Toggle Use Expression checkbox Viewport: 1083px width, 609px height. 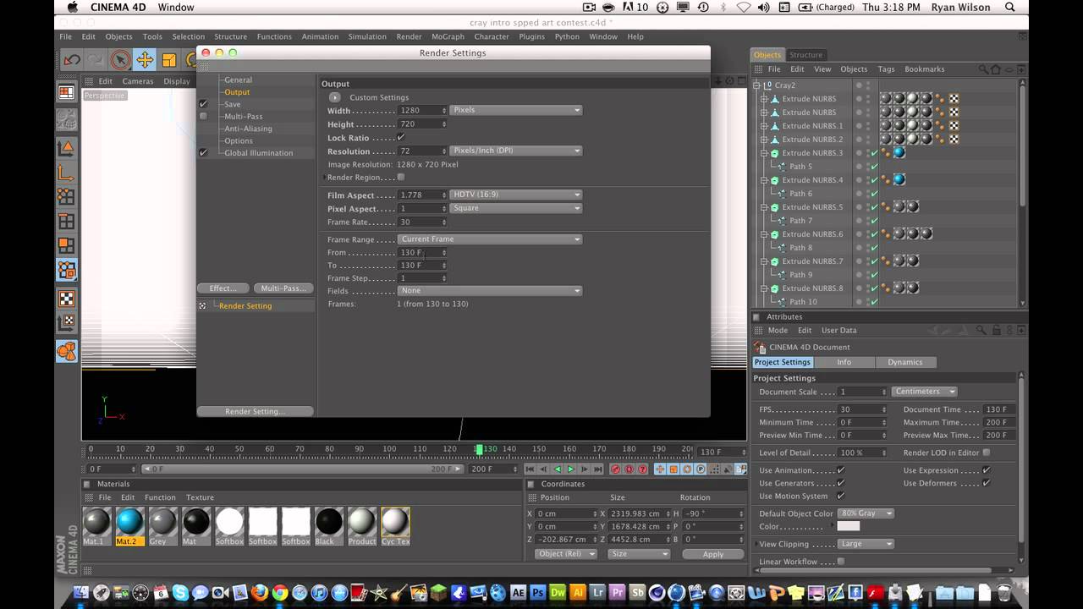click(x=987, y=470)
